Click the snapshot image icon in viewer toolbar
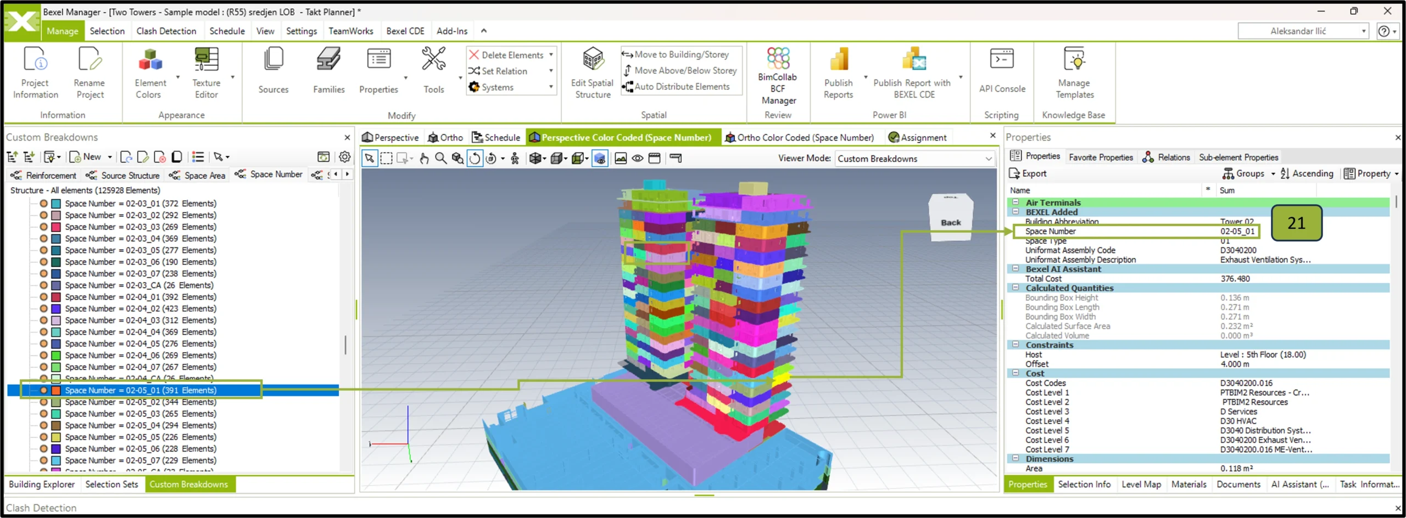The height and width of the screenshot is (518, 1406). click(x=621, y=159)
